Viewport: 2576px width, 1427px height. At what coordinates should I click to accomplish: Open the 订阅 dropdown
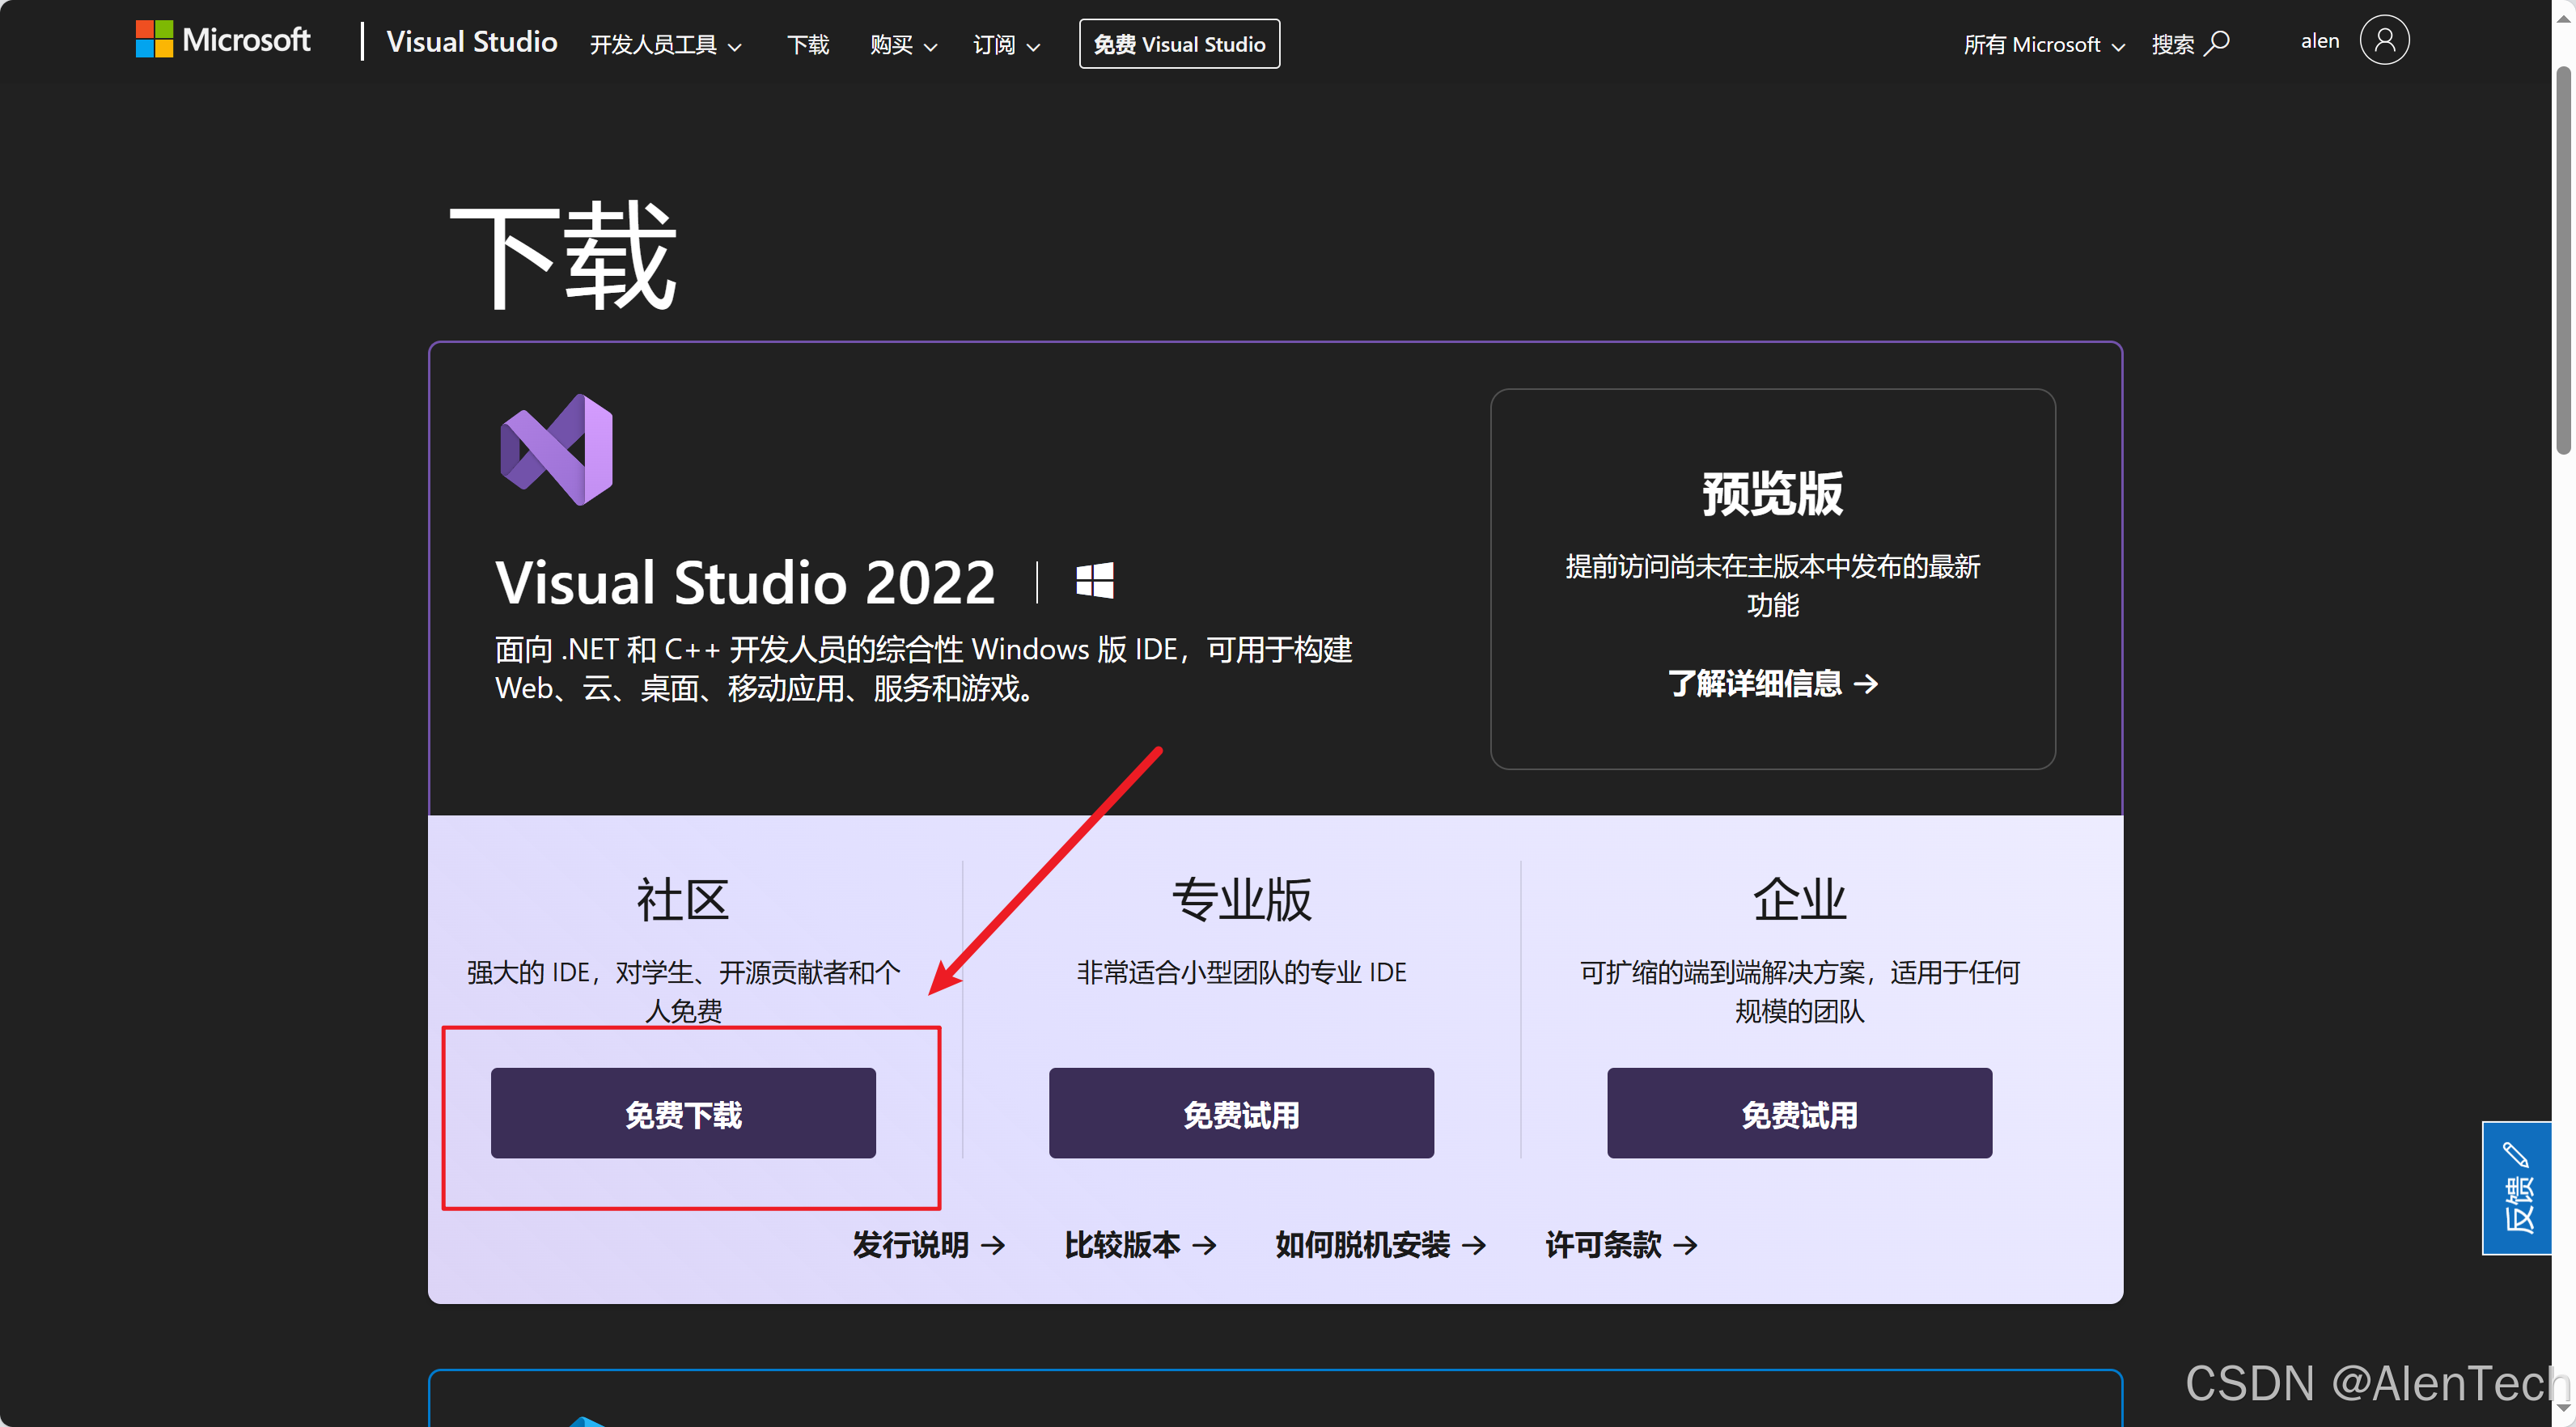pos(1006,45)
